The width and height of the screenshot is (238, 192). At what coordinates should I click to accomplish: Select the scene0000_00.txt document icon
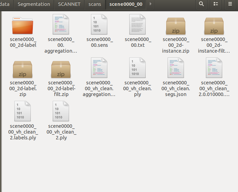(137, 24)
